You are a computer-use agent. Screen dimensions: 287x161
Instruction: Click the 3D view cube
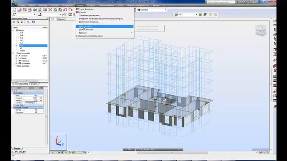click(261, 30)
